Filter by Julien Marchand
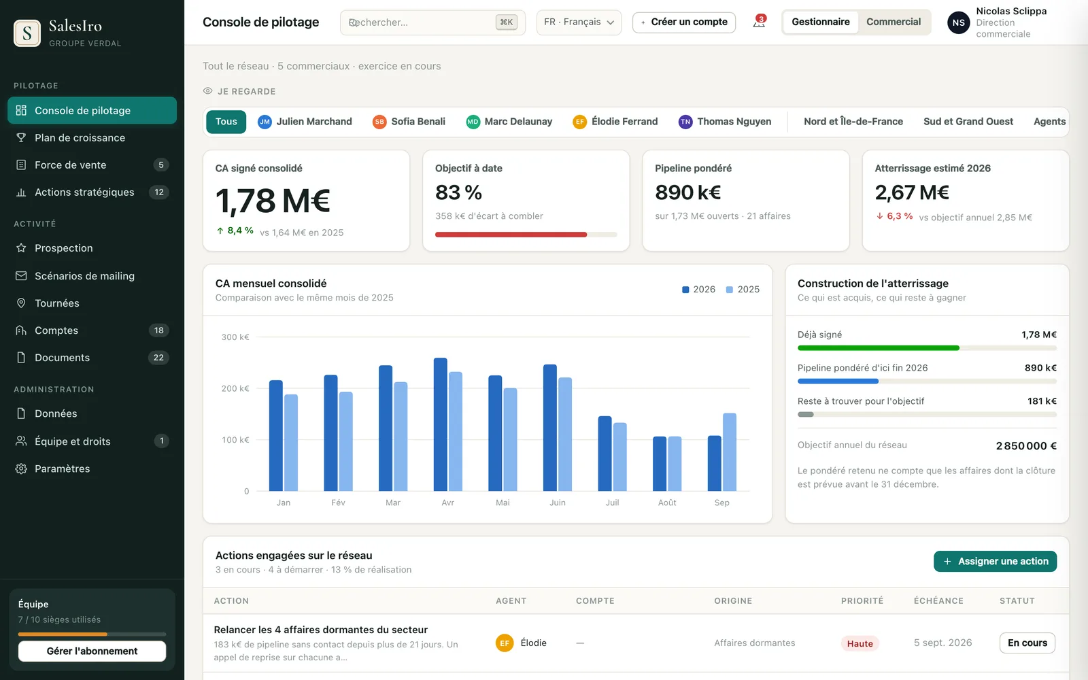This screenshot has height=680, width=1088. (305, 122)
